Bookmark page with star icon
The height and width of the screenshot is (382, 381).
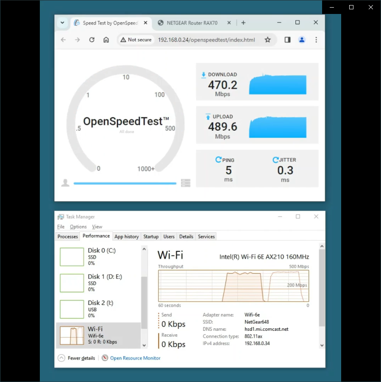point(268,40)
